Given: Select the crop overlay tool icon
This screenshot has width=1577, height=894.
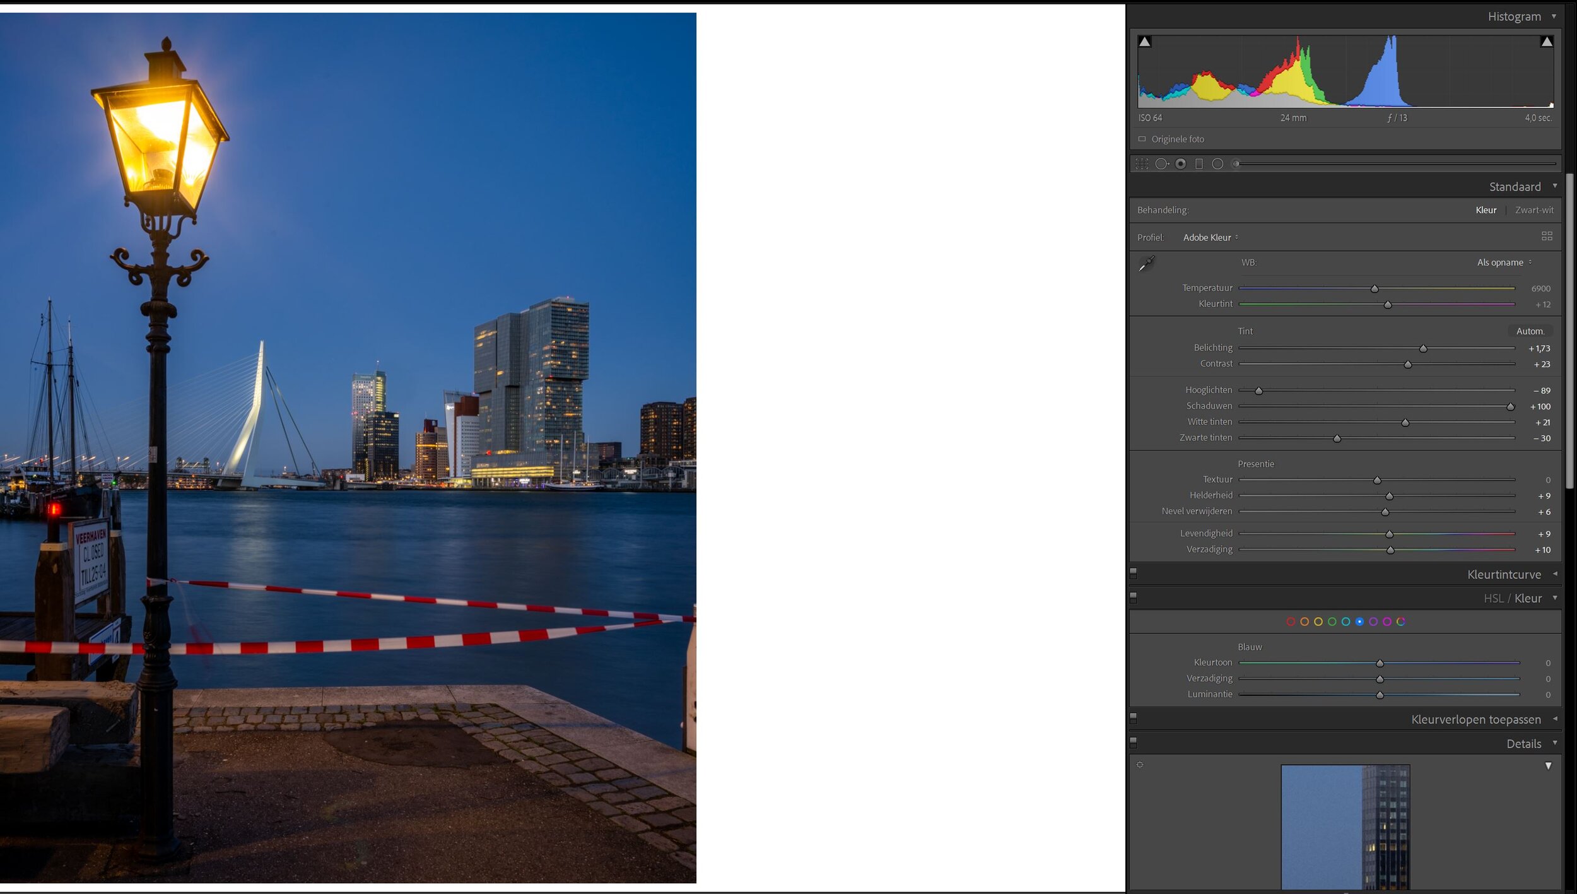Looking at the screenshot, I should pos(1142,164).
